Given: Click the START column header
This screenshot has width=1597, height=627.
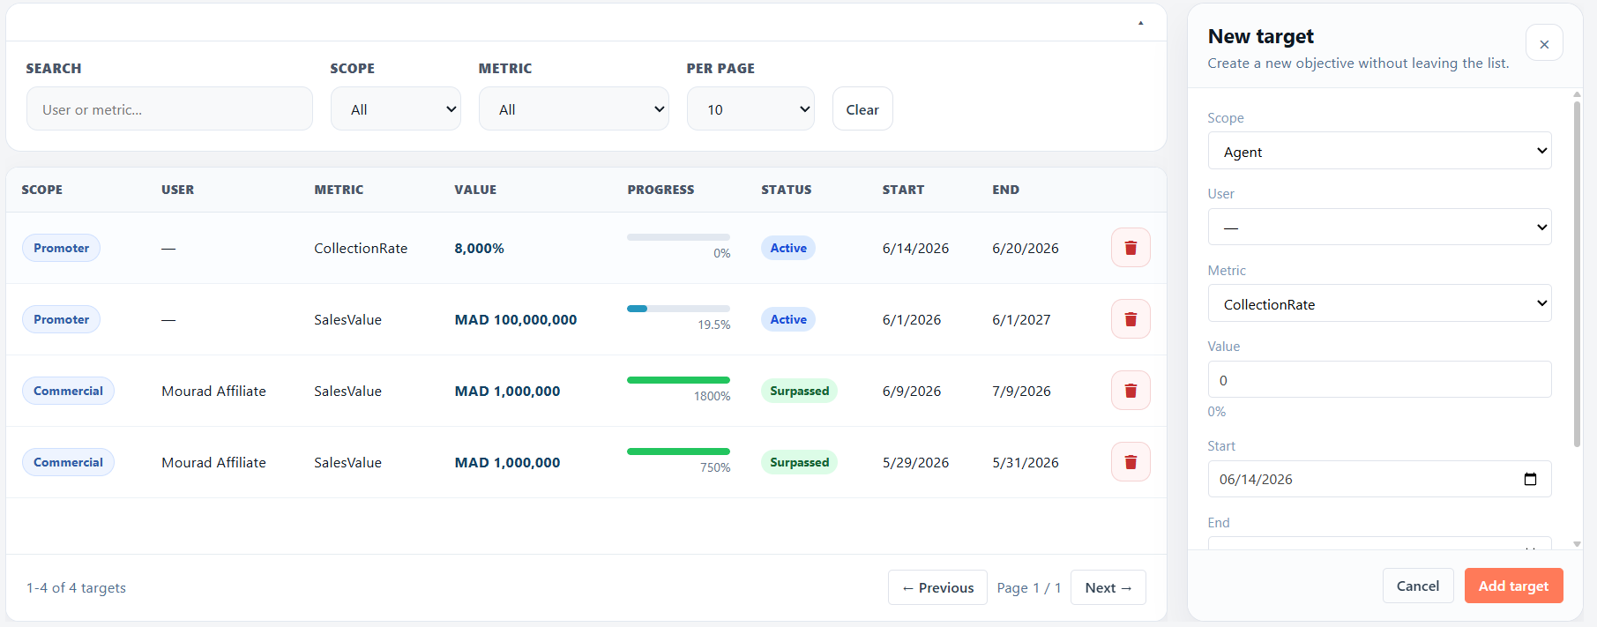Looking at the screenshot, I should coord(903,190).
